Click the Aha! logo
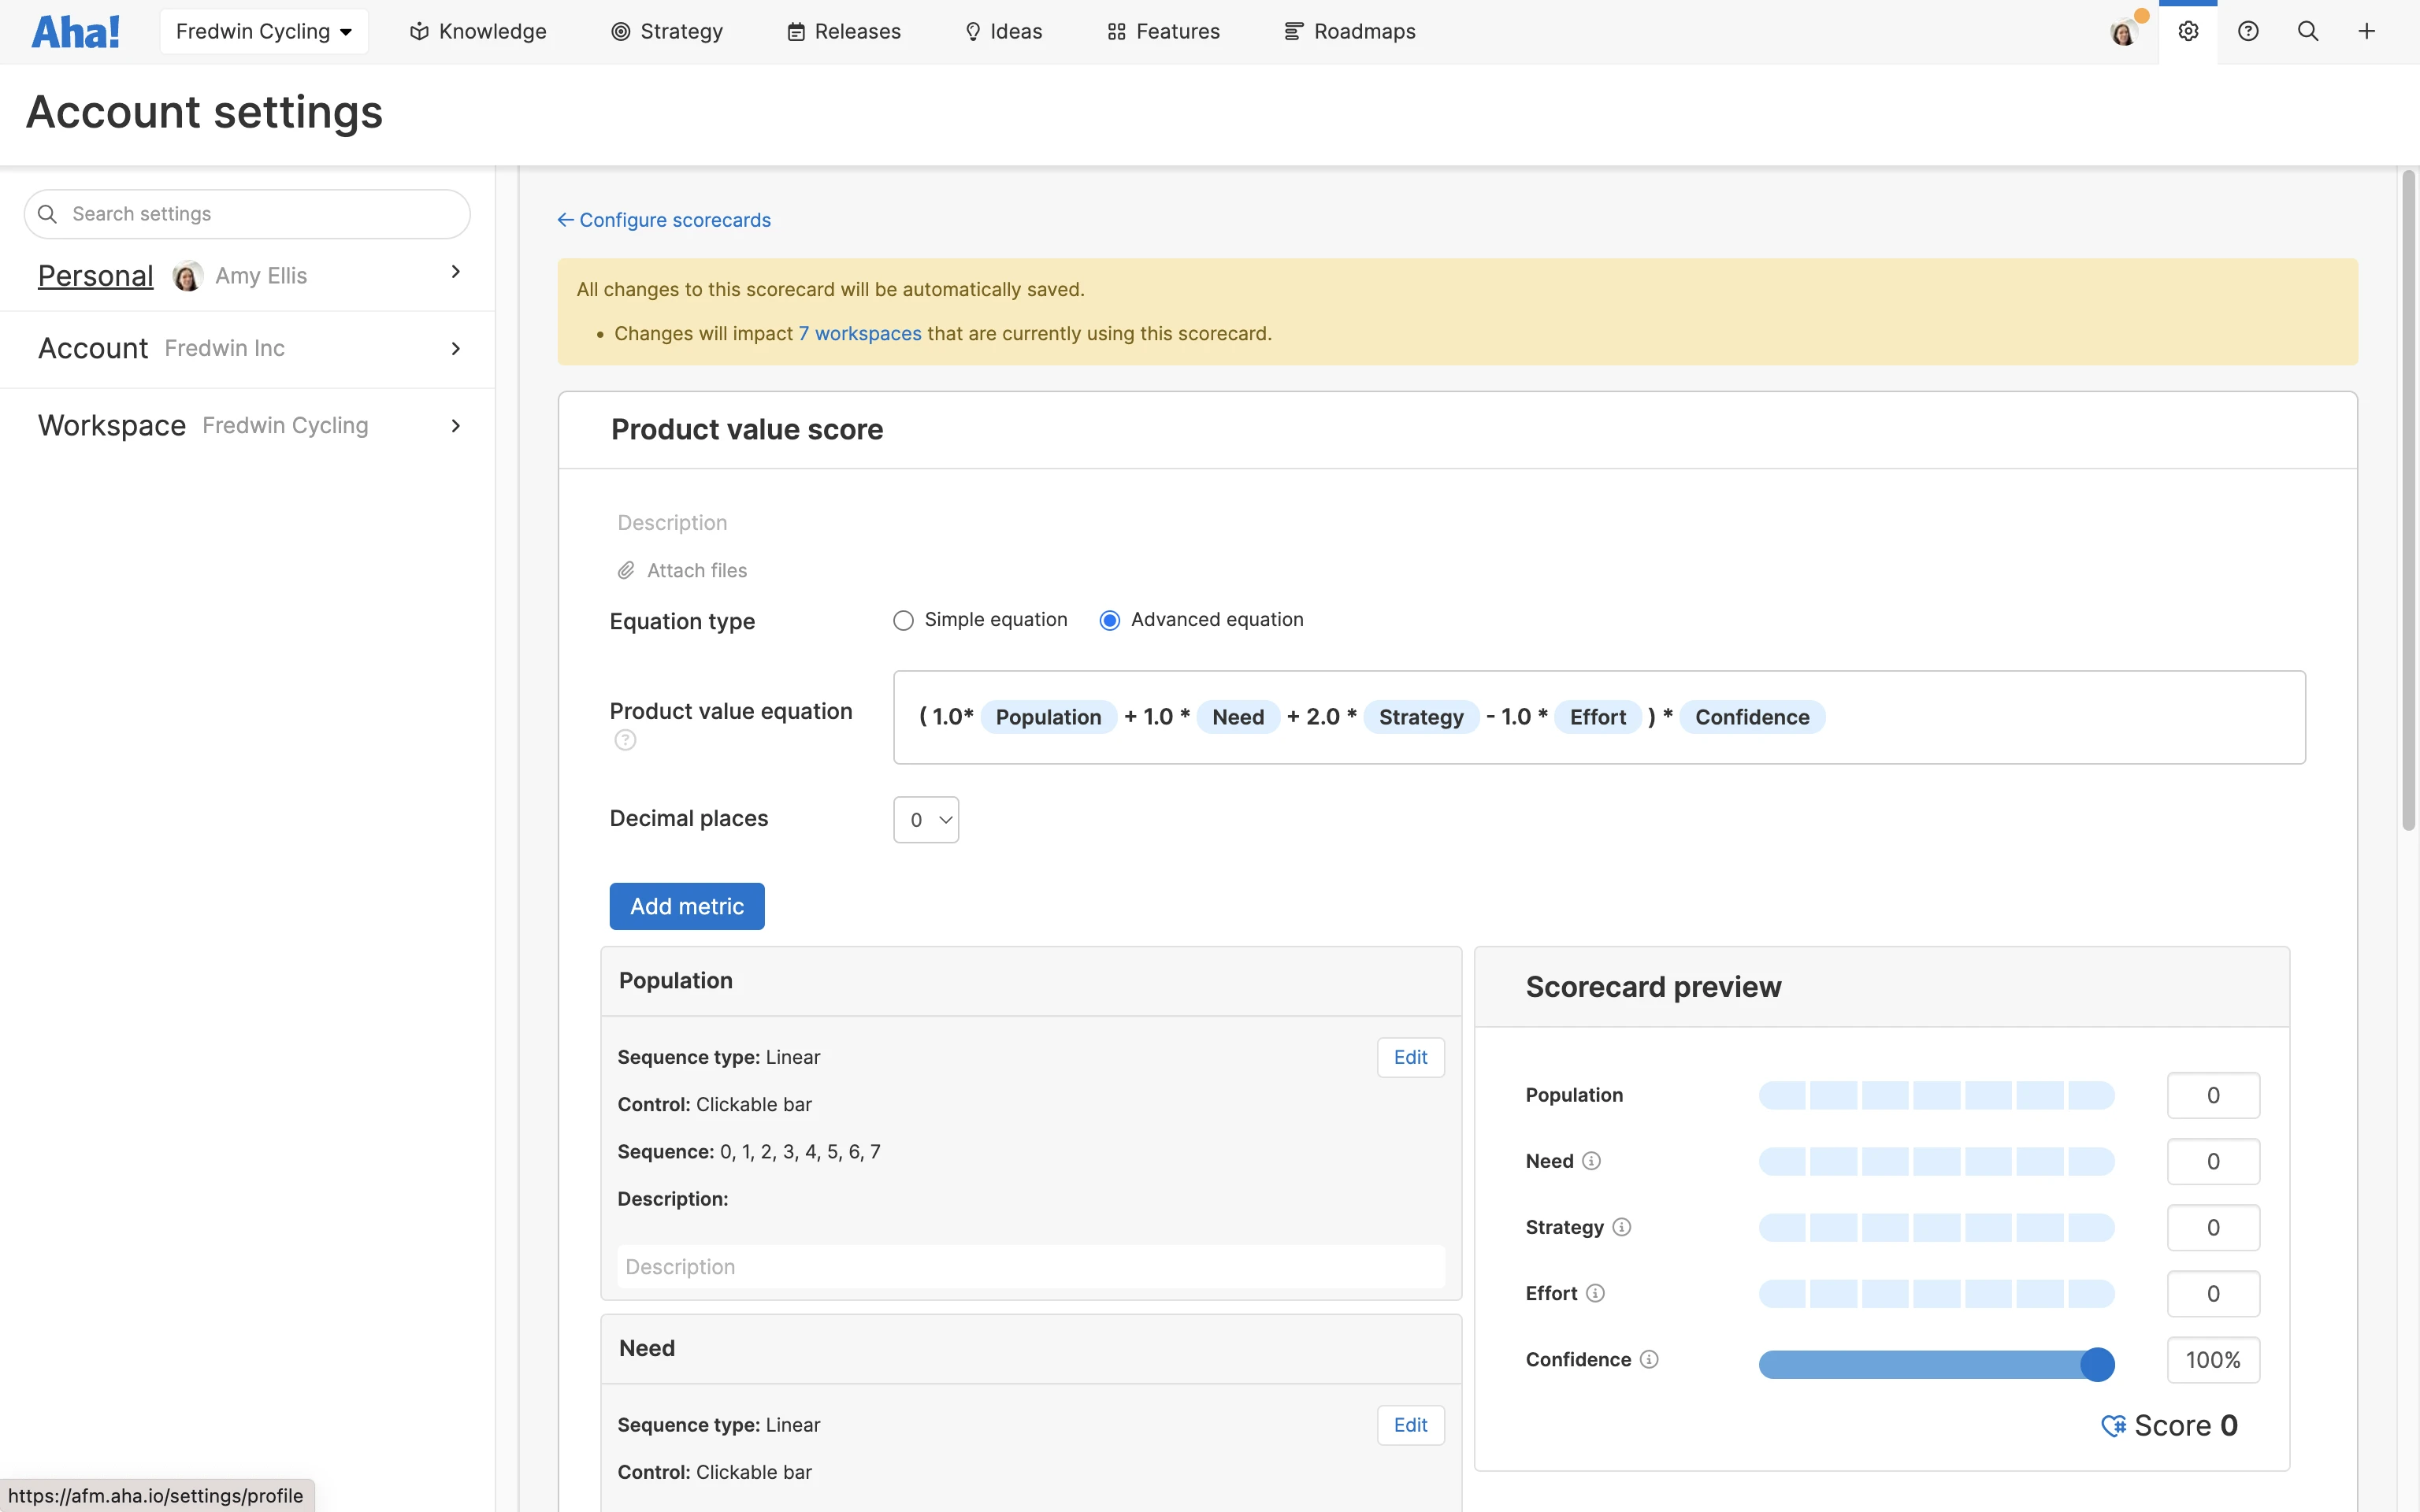 coord(75,30)
